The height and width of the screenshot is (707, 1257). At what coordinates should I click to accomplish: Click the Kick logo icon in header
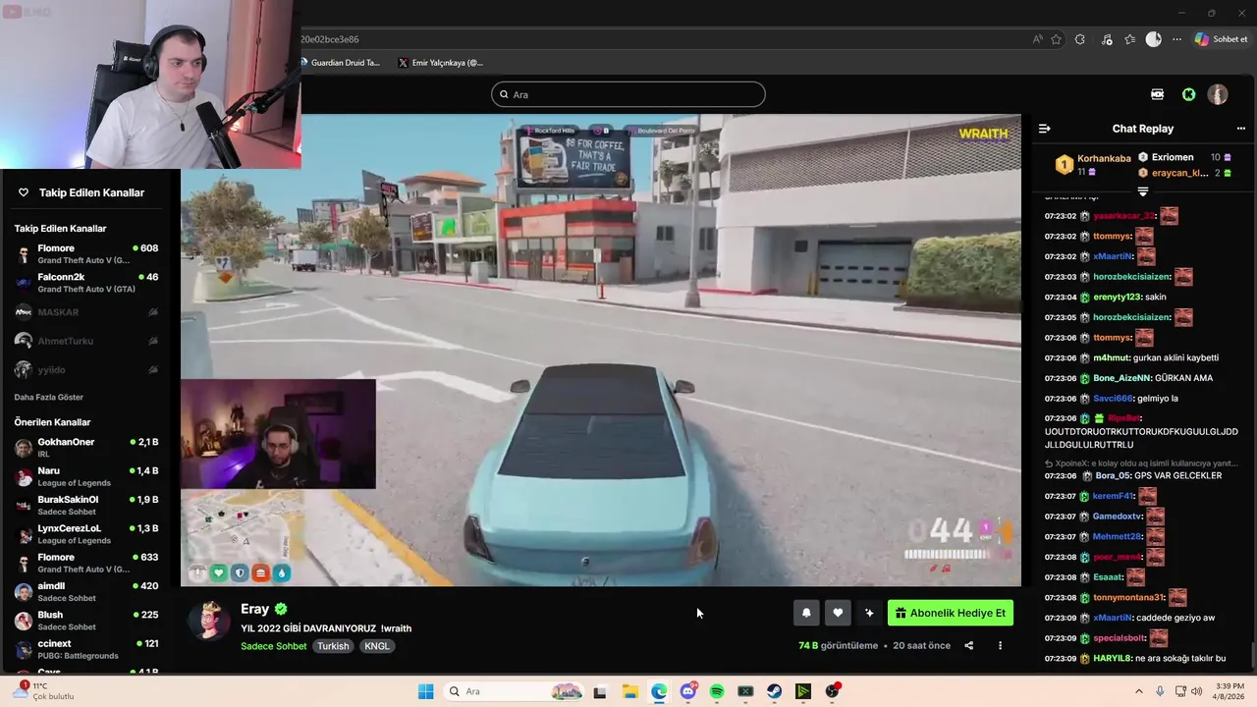click(x=1189, y=94)
